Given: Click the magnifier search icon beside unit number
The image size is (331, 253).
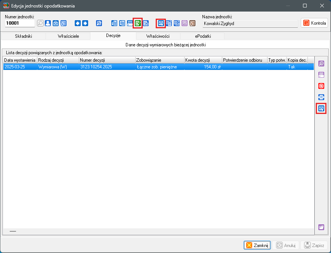Looking at the screenshot, I should pyautogui.click(x=40, y=23).
